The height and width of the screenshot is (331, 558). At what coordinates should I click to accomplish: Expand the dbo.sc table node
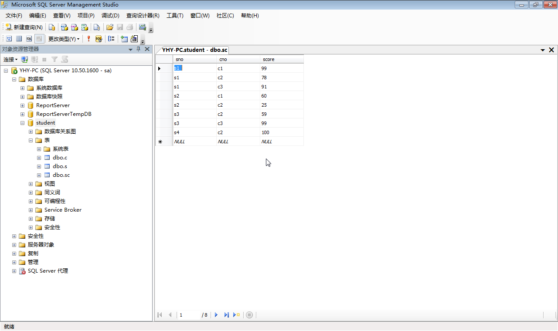point(39,175)
